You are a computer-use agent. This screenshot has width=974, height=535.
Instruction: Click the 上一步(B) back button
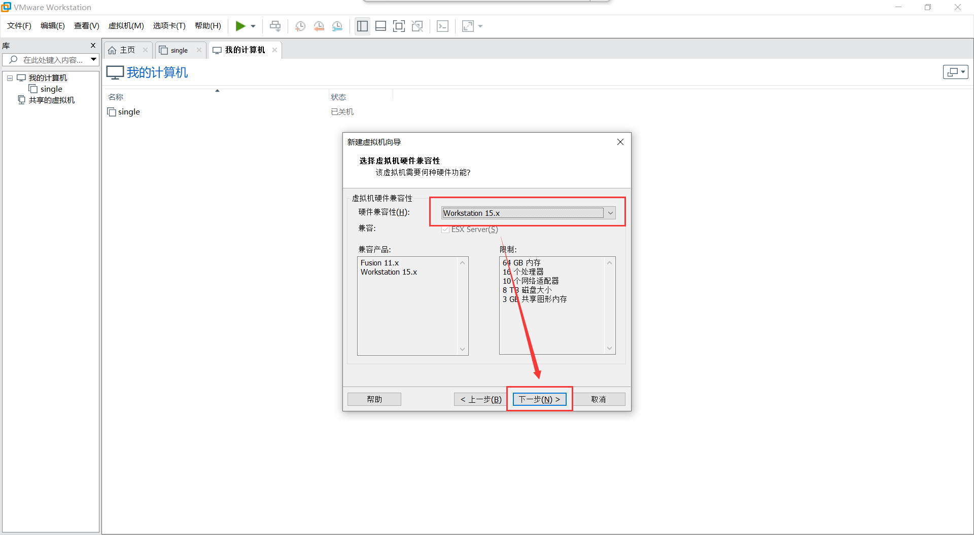point(481,399)
